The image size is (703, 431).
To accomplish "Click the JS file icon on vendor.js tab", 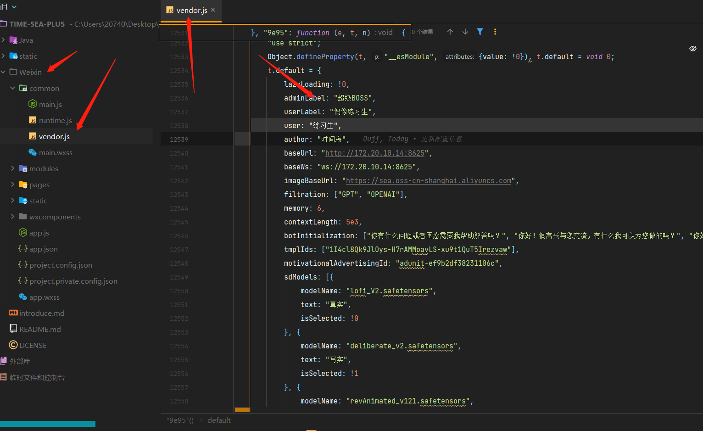I will [169, 9].
